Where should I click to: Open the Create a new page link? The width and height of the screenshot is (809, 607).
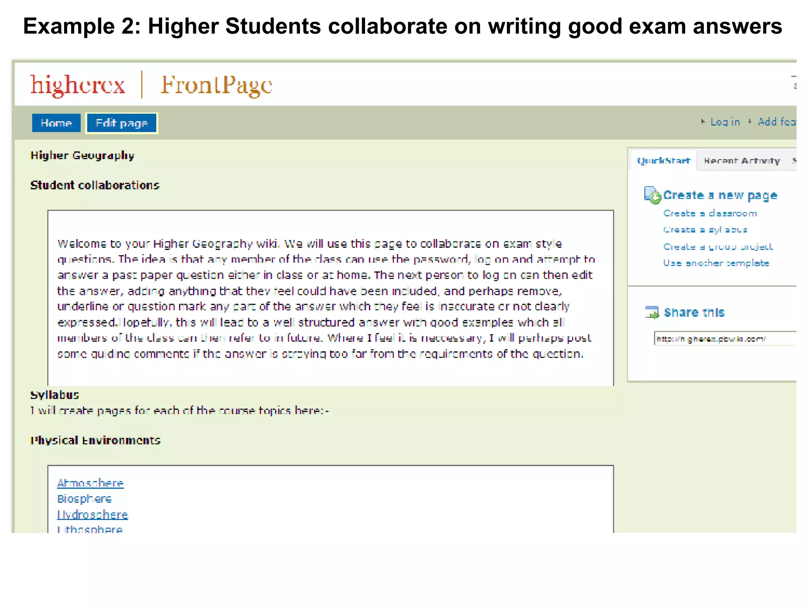720,195
